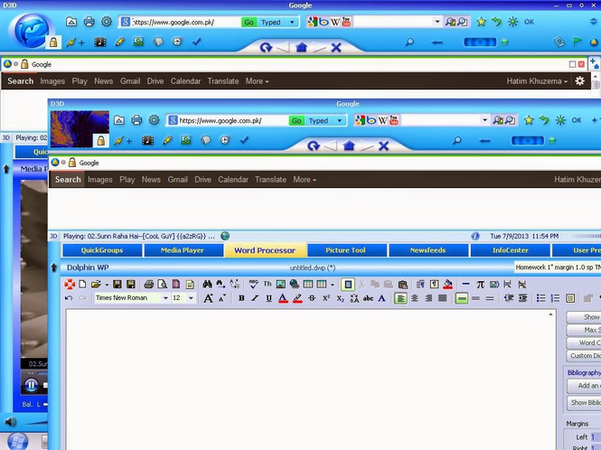
Task: Open the Hatim Khuzema account dropdown in the back window
Action: (537, 81)
